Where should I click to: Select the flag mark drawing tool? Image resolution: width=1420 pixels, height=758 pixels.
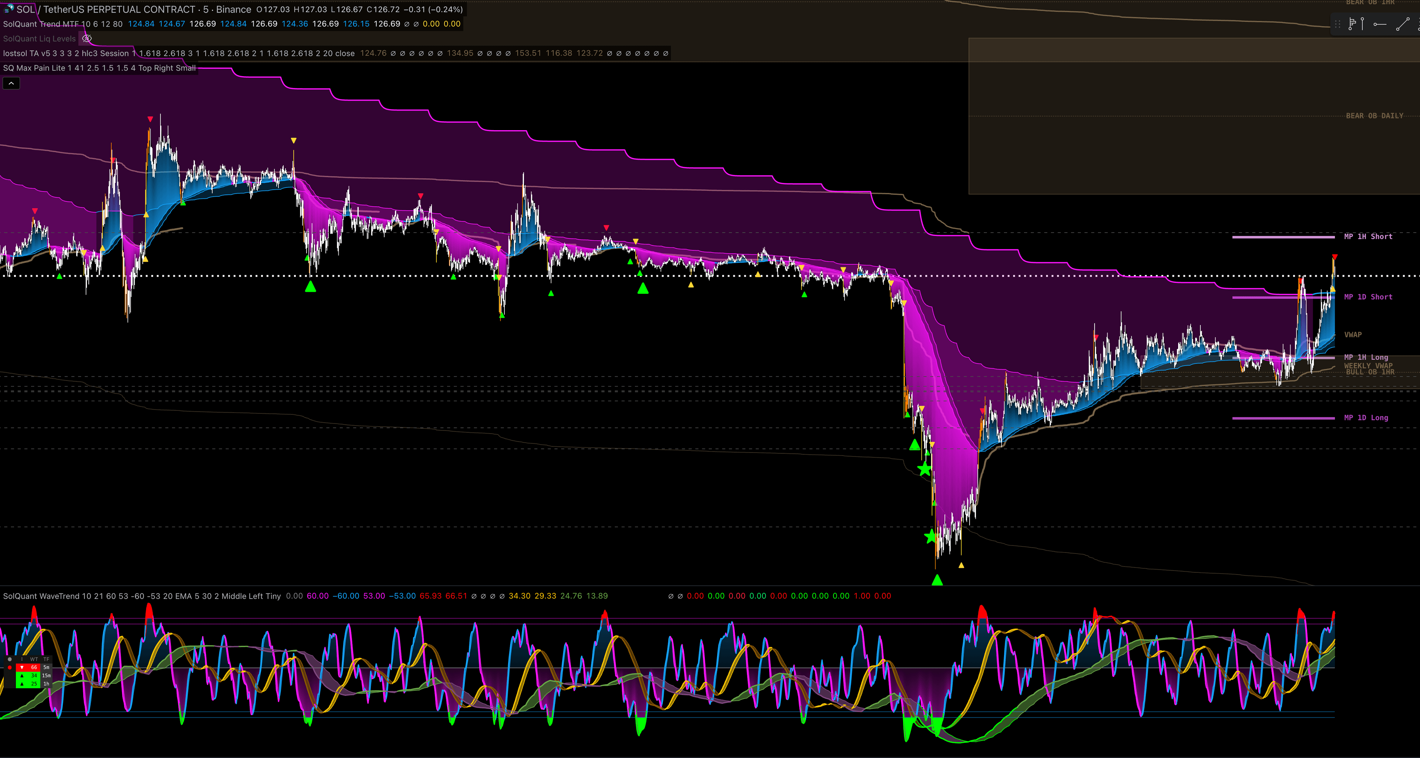[1352, 24]
